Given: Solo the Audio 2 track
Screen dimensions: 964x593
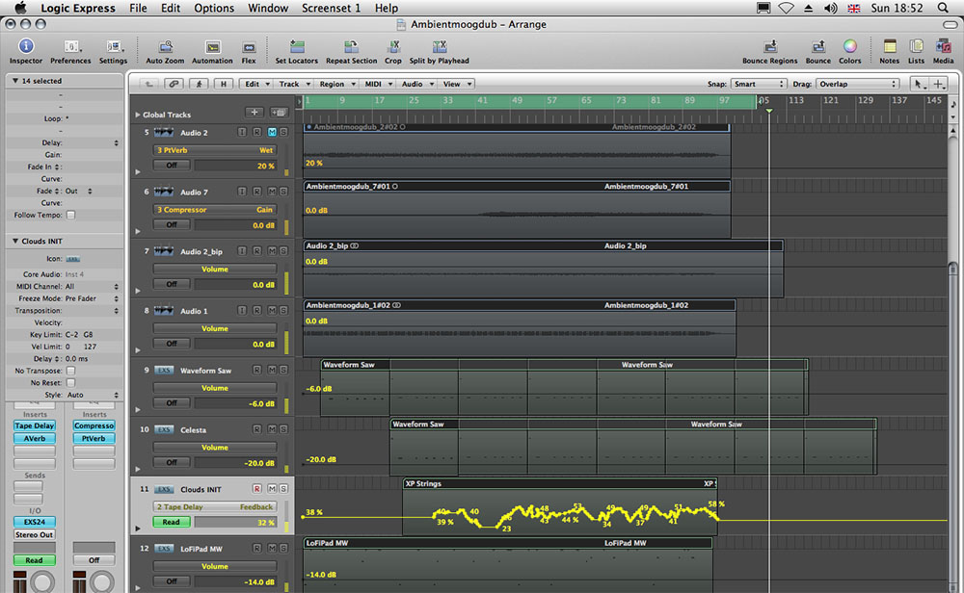Looking at the screenshot, I should 283,132.
